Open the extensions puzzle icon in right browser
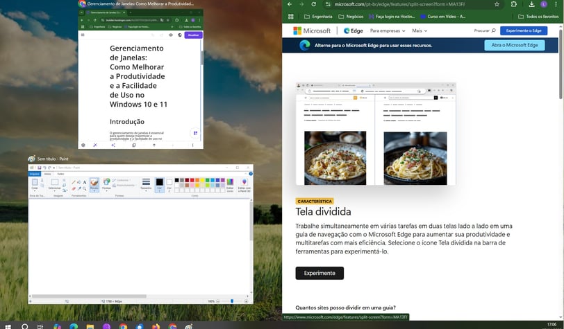This screenshot has height=329, width=564. pos(514,4)
